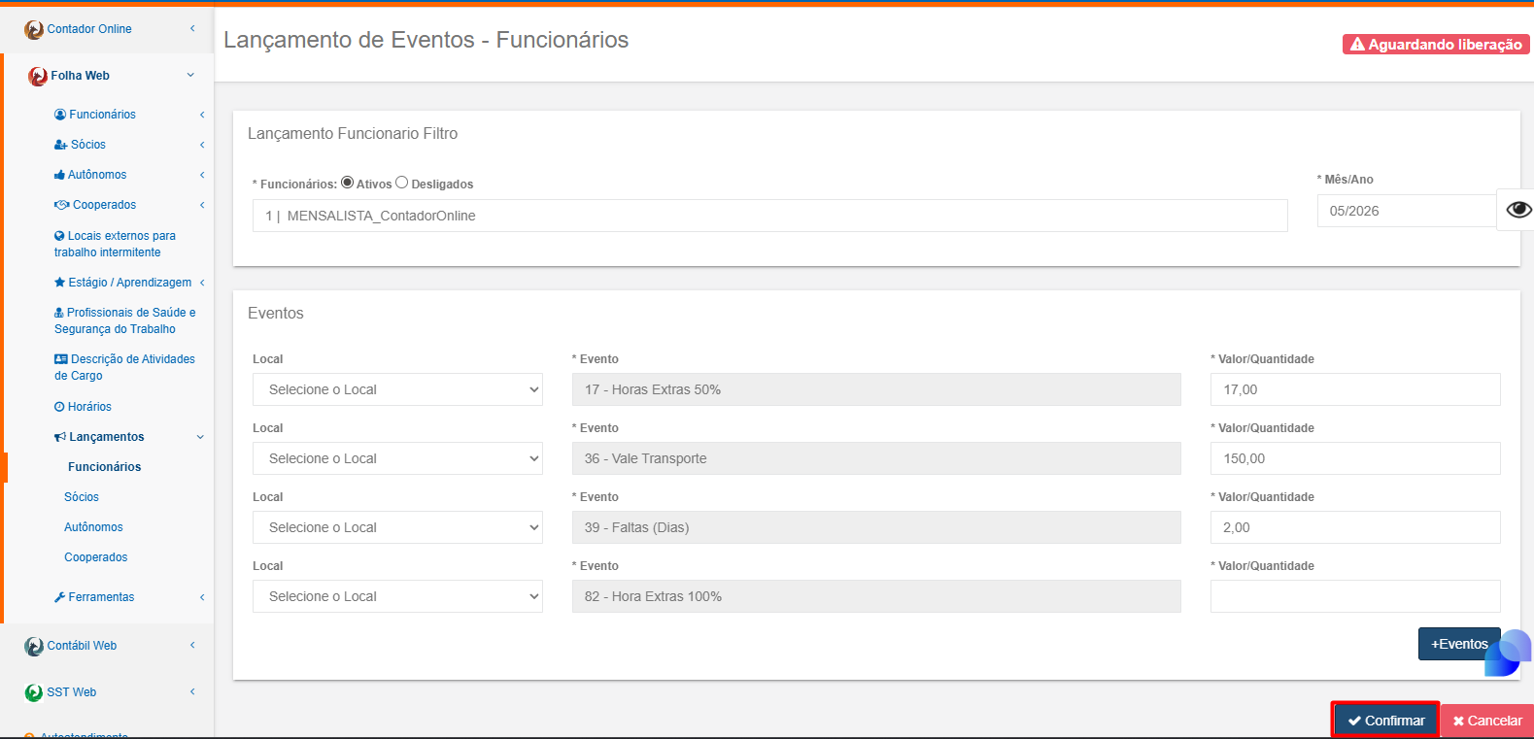
Task: Click empty value field for Hora Extras 100%
Action: pyautogui.click(x=1355, y=596)
